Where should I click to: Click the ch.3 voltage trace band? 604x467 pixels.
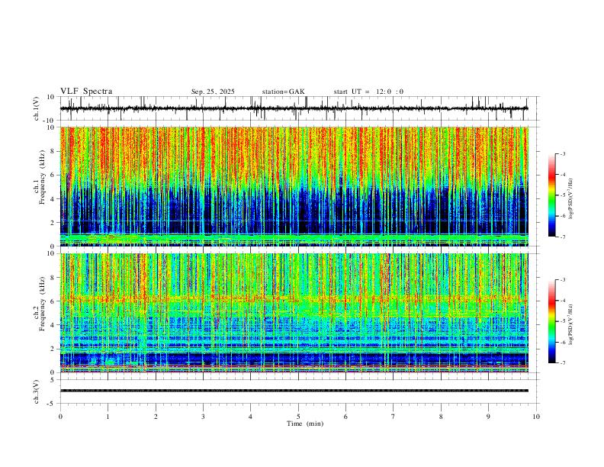click(294, 391)
